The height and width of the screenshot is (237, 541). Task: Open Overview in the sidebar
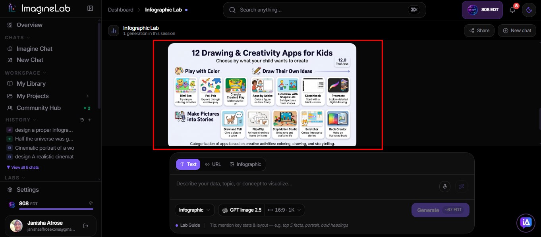(x=25, y=25)
